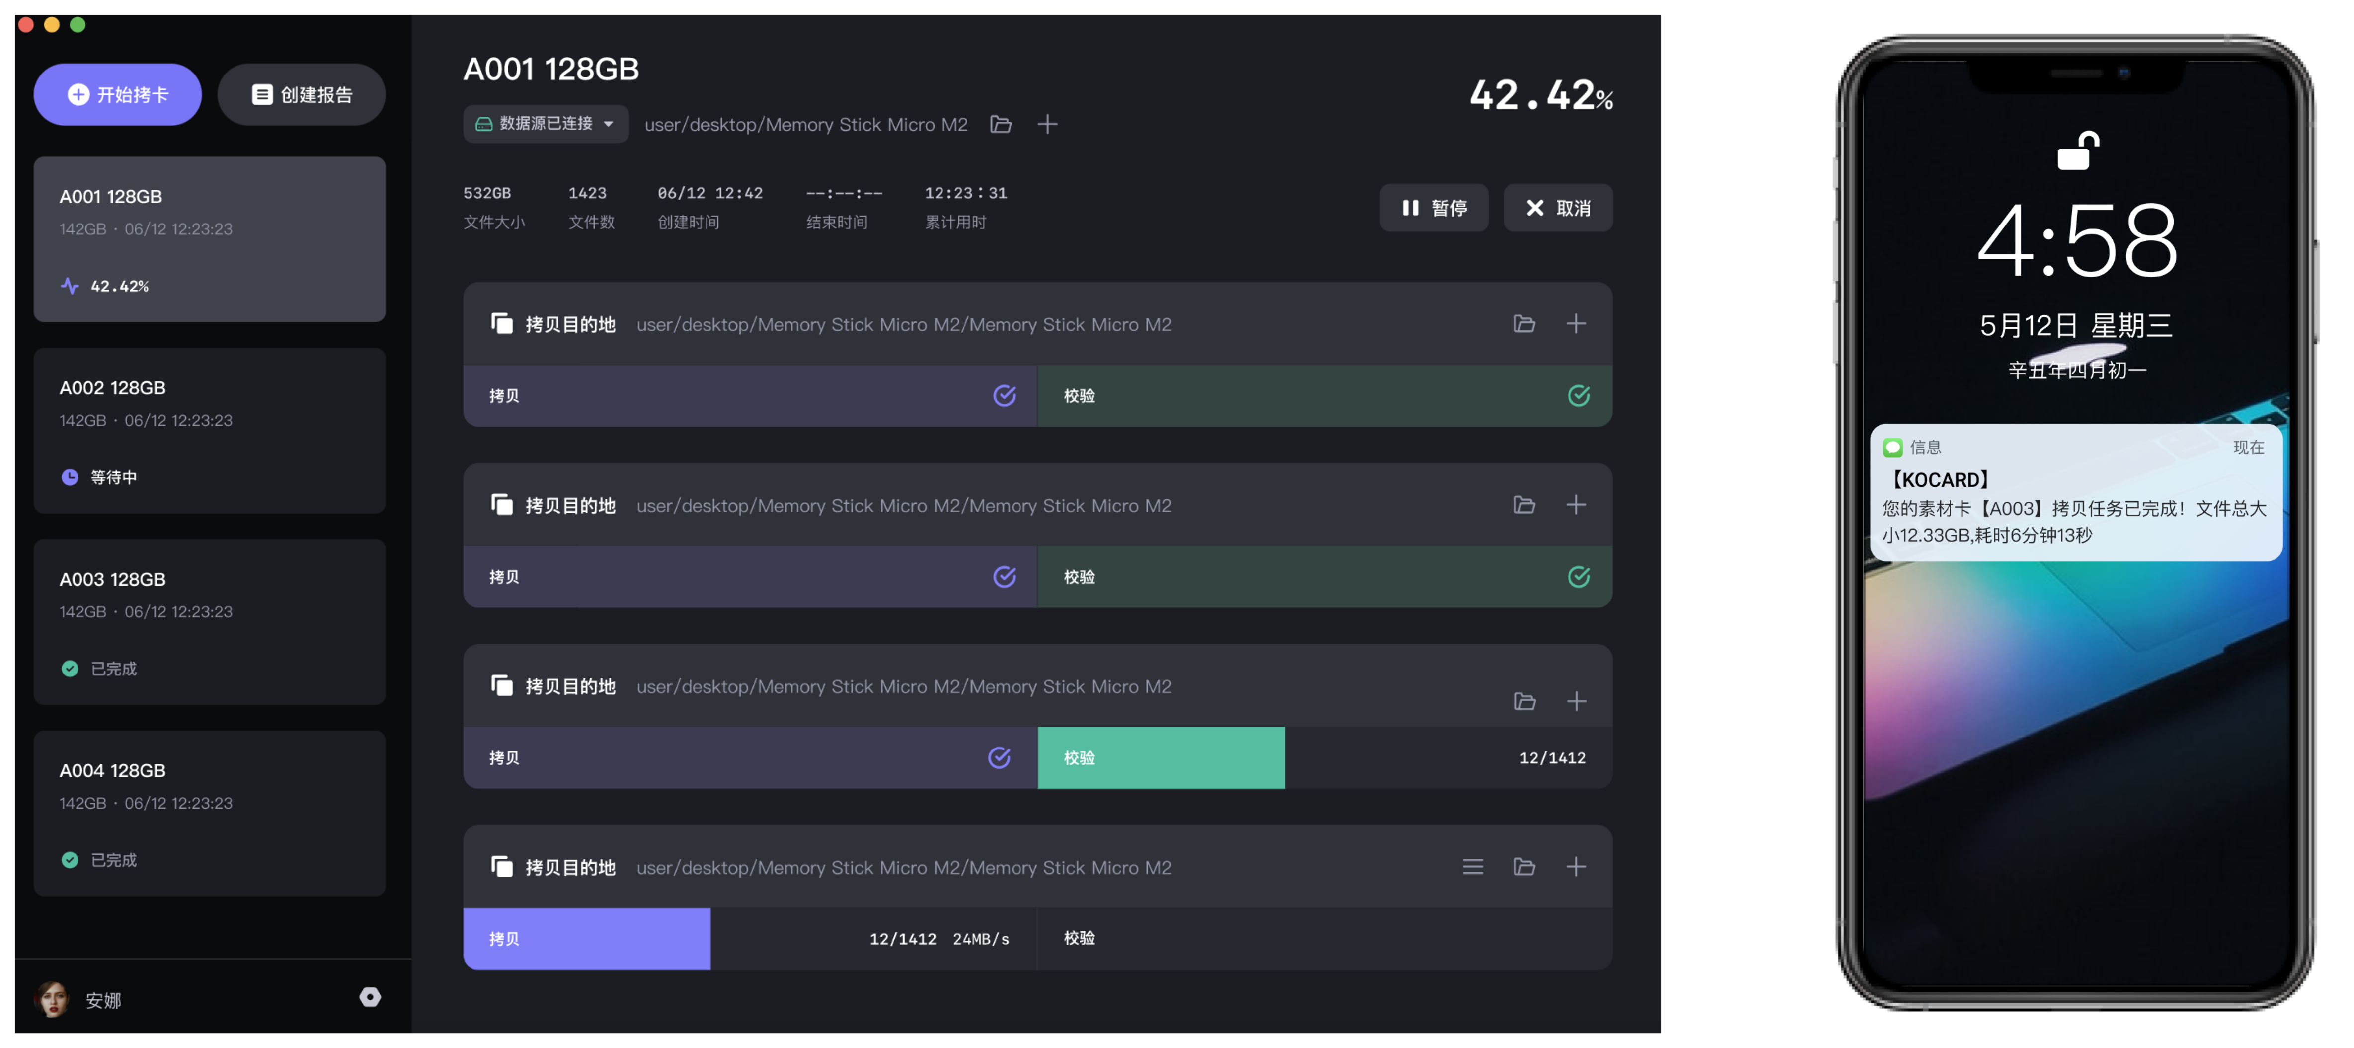Open folder icon of third 拷贝目的地 row
This screenshot has width=2354, height=1048.
pos(1524,701)
